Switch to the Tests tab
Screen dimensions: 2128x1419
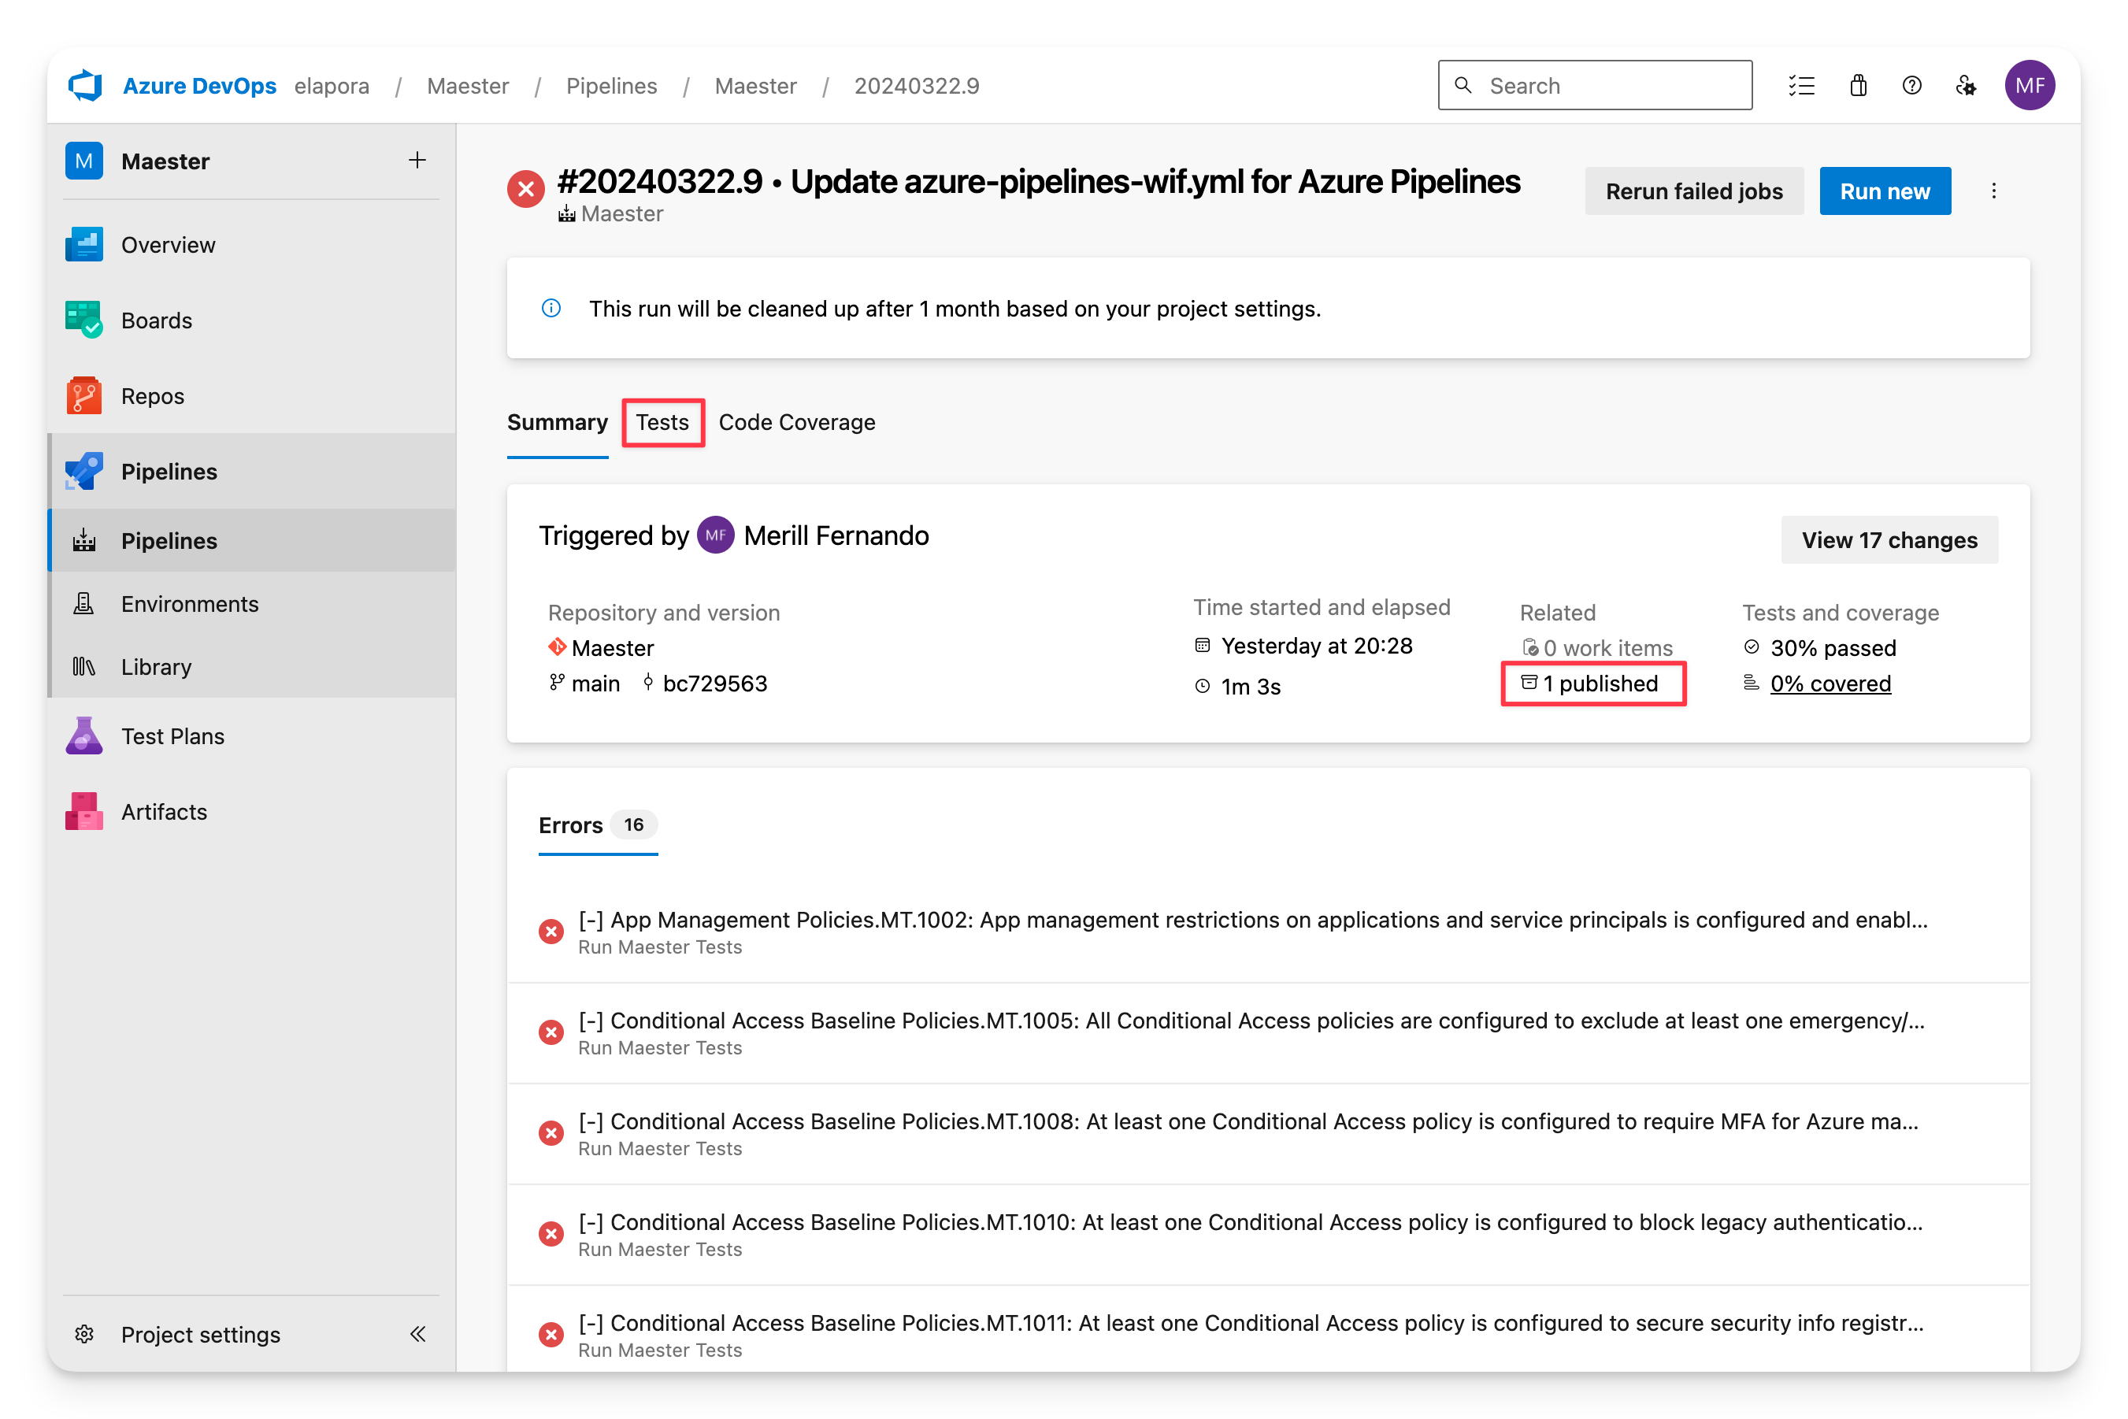[x=662, y=423]
